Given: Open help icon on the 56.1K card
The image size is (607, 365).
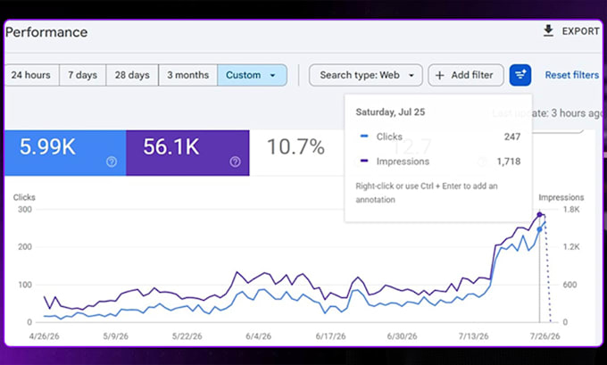Looking at the screenshot, I should [x=235, y=162].
